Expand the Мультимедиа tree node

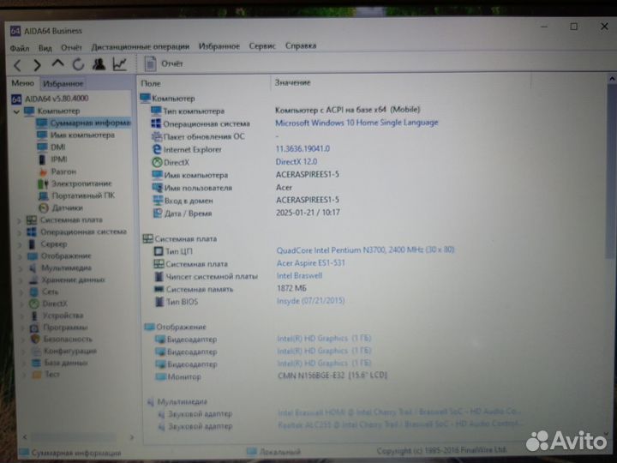click(21, 269)
